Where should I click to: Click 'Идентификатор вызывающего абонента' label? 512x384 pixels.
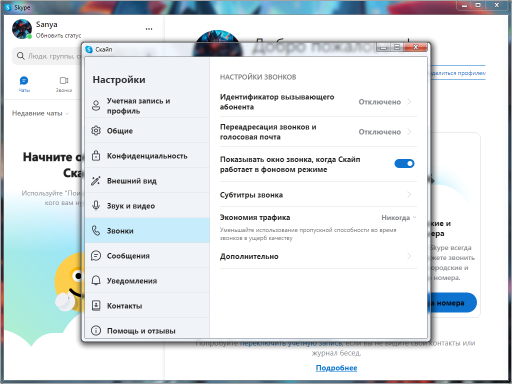[277, 102]
